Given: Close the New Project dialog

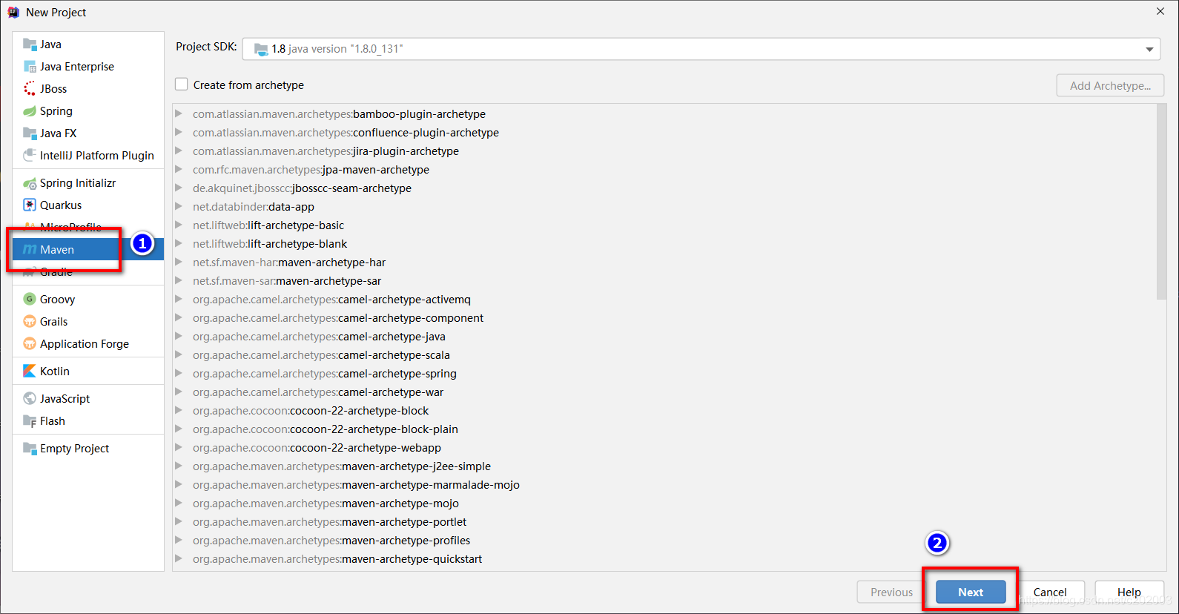Looking at the screenshot, I should [1160, 11].
